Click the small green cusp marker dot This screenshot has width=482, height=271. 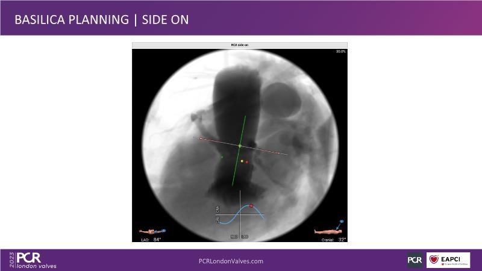222,157
